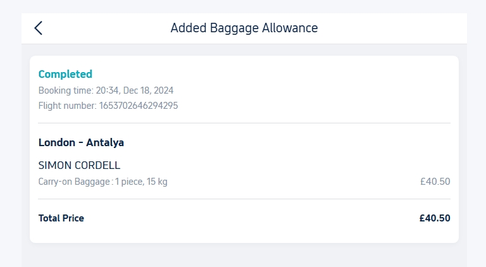Click the grey £40.50 carry-on baggage price
This screenshot has height=267, width=486.
435,182
